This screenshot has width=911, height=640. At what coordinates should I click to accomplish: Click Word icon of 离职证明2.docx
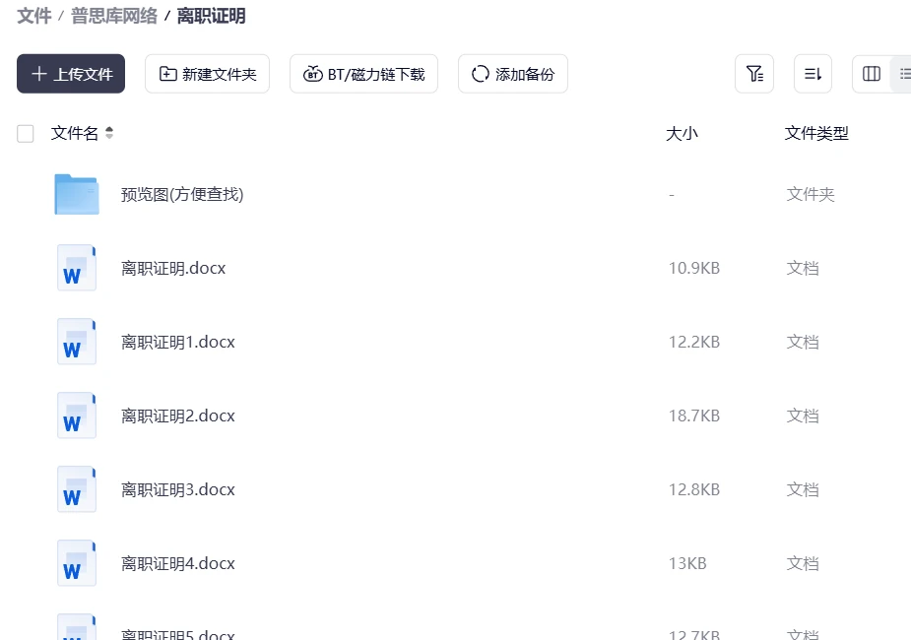coord(77,416)
